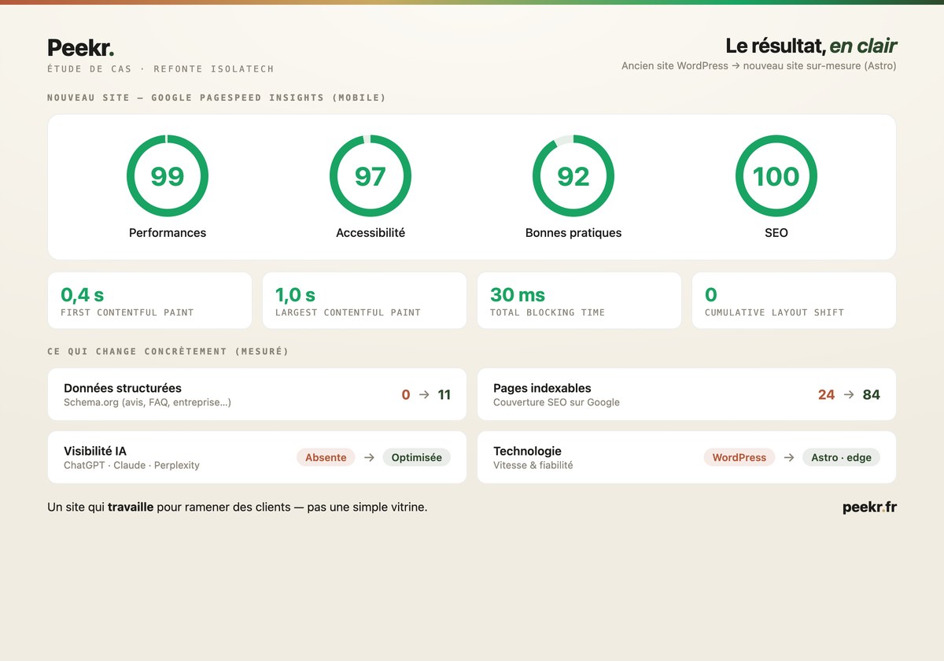The height and width of the screenshot is (661, 944).
Task: Click the red WordPress badge
Action: (739, 457)
